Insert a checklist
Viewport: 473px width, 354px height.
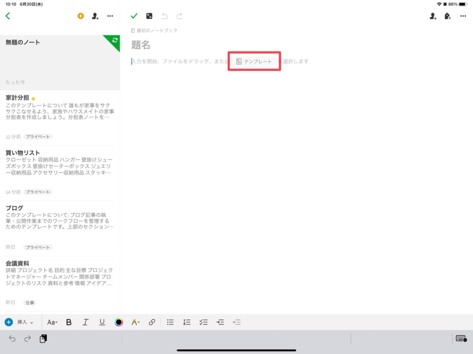(203, 322)
